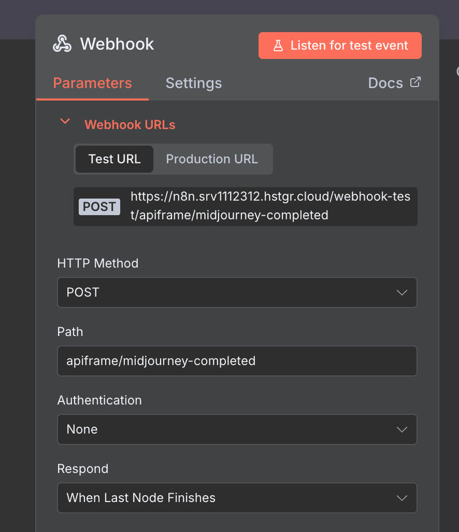Open the HTTP Method dropdown
This screenshot has height=532, width=459.
point(237,292)
